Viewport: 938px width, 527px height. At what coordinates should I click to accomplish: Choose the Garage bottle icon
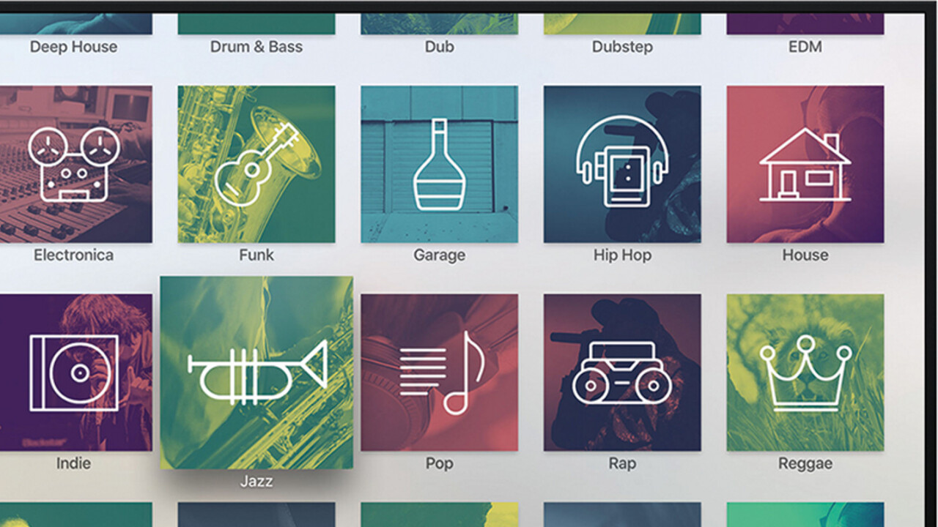[x=439, y=165]
